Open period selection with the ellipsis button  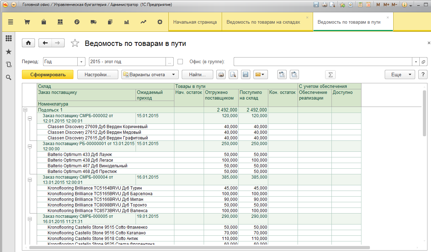[x=170, y=61]
